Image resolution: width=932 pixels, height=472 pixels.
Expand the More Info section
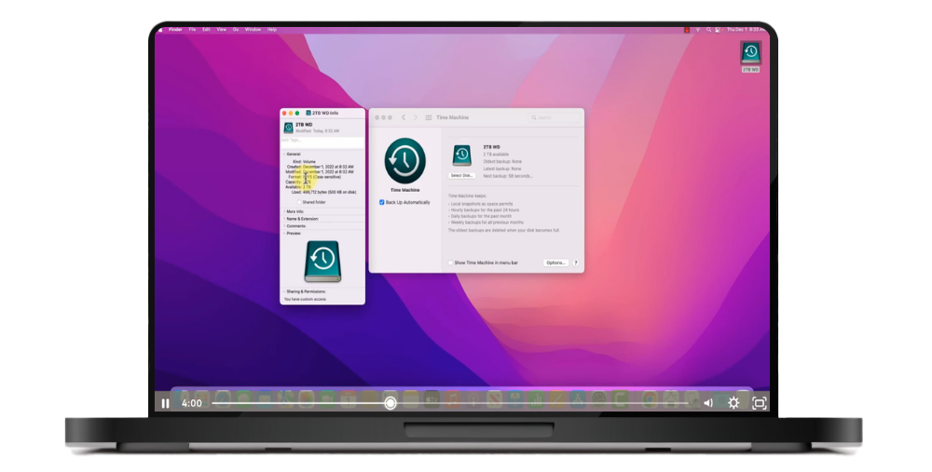coord(283,211)
